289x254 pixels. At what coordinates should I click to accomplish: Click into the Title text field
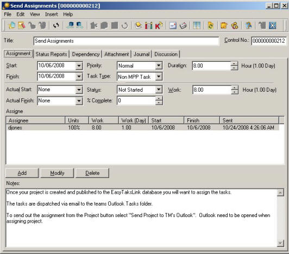[x=126, y=41]
